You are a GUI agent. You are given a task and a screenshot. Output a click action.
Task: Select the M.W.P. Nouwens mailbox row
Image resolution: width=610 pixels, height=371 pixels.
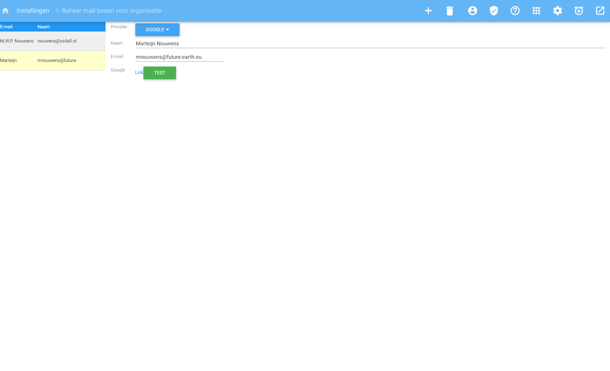pos(53,41)
